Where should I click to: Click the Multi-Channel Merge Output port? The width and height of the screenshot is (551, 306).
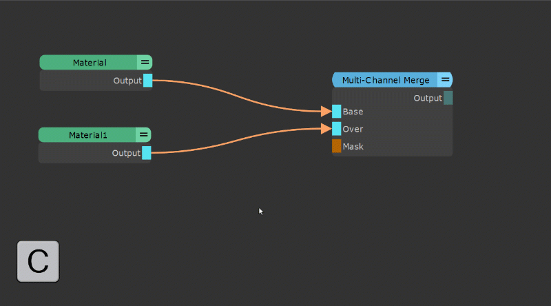(x=448, y=98)
